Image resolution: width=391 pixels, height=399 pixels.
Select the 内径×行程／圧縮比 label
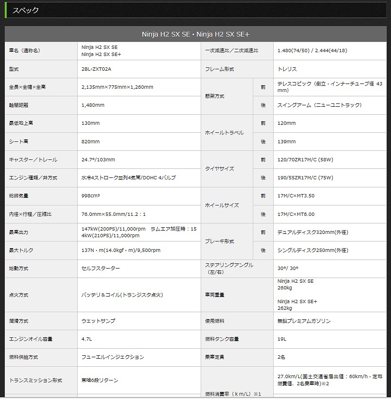(x=30, y=214)
